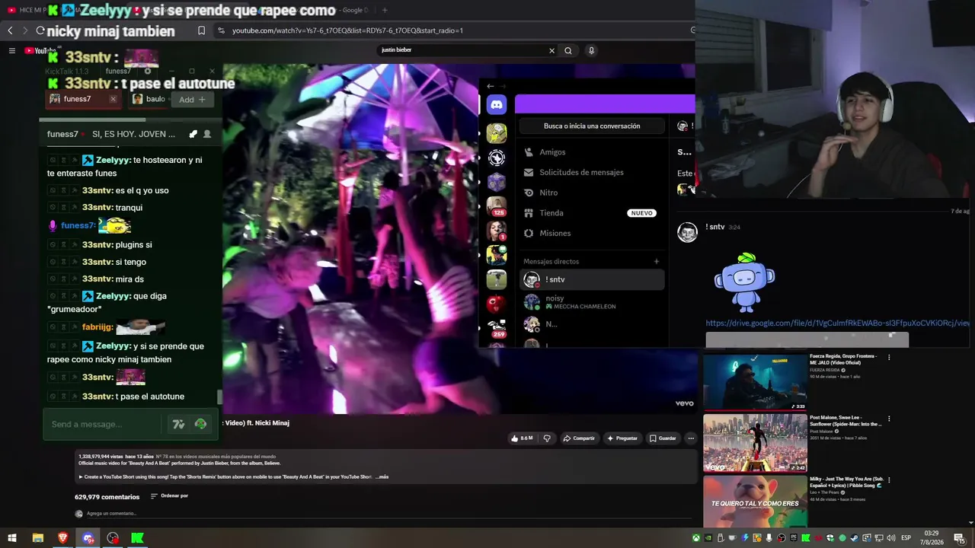Viewport: 975px width, 548px height.
Task: Expand the description with ...más
Action: 382,477
